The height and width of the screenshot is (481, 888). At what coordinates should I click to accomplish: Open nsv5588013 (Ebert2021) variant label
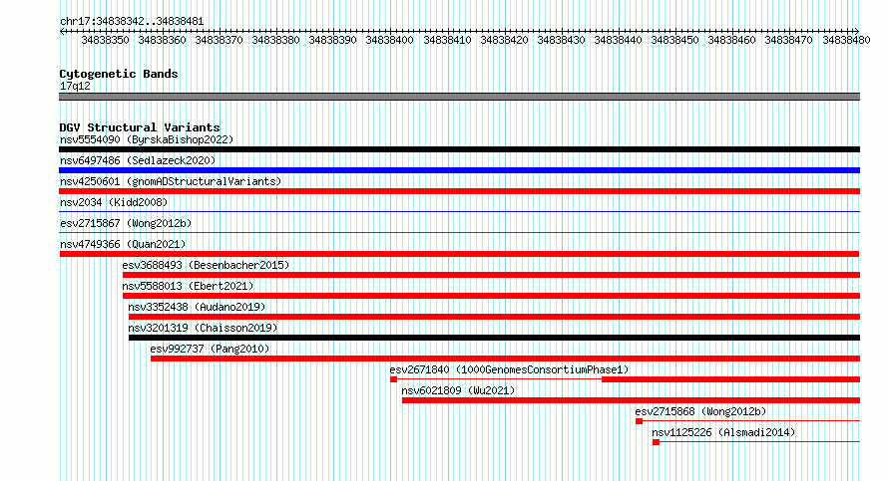[188, 286]
